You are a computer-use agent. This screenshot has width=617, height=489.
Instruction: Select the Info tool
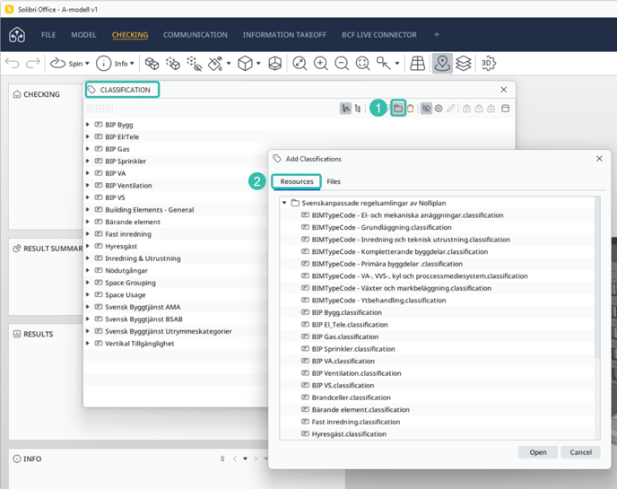[112, 63]
